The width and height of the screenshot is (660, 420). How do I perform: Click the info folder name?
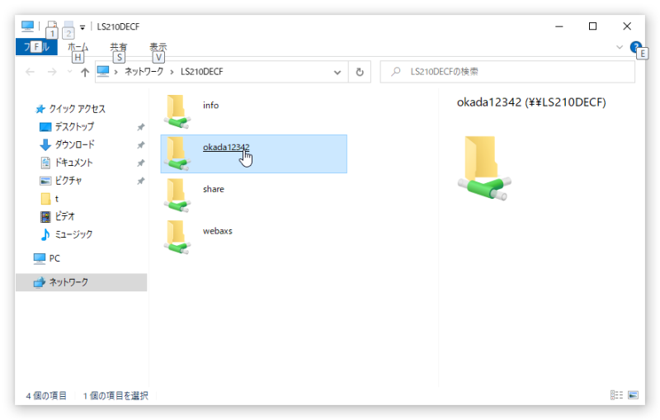tap(210, 106)
